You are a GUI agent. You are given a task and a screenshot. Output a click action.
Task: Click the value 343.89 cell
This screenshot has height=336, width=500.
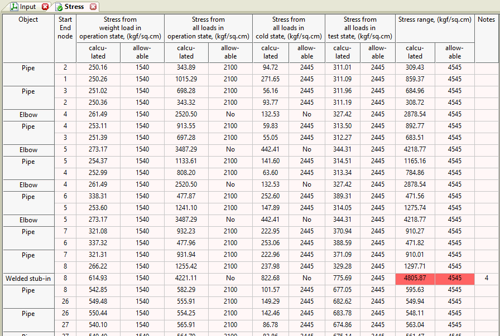pos(186,67)
